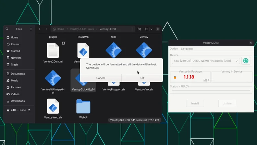Close the Files window
Screen dimensions: 257x145
point(158,29)
